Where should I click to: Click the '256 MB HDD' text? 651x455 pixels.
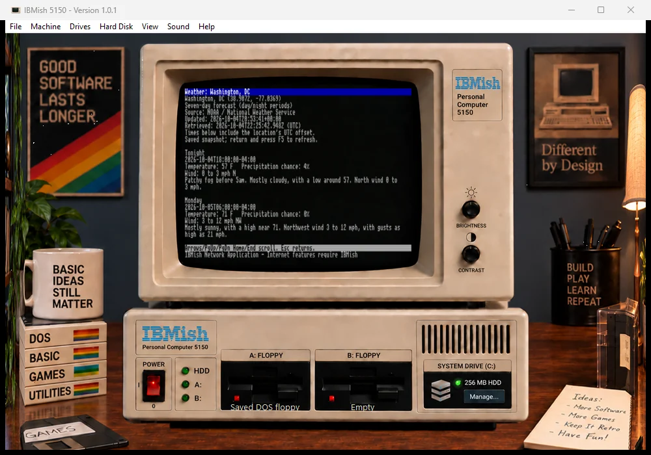tap(483, 382)
